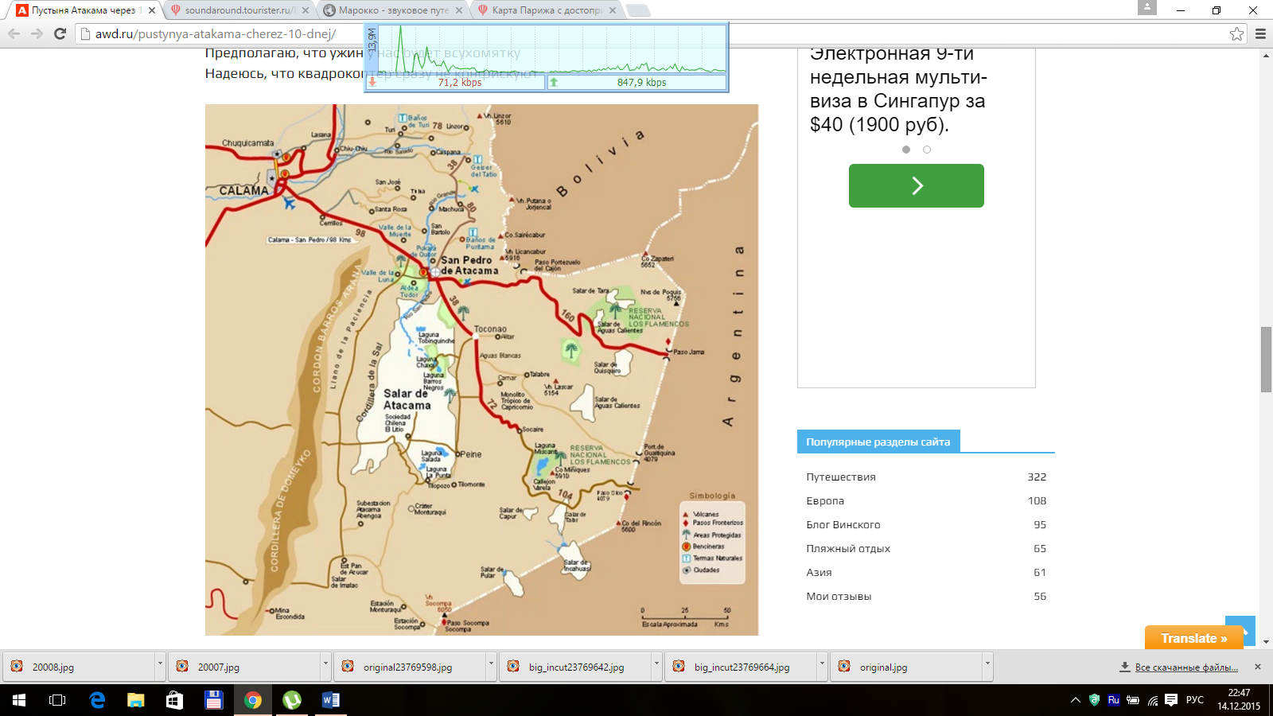Expand dropdown arrow for 20007.jpg download
This screenshot has width=1273, height=716.
click(x=325, y=667)
